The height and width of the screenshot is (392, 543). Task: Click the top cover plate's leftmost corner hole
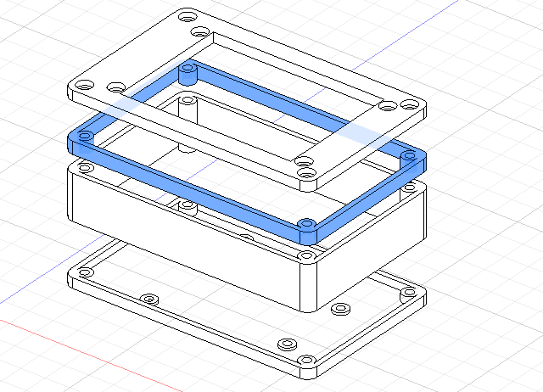pyautogui.click(x=84, y=87)
